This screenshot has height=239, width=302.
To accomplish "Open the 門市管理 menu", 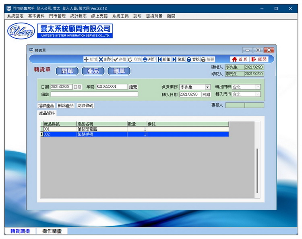I will point(57,16).
